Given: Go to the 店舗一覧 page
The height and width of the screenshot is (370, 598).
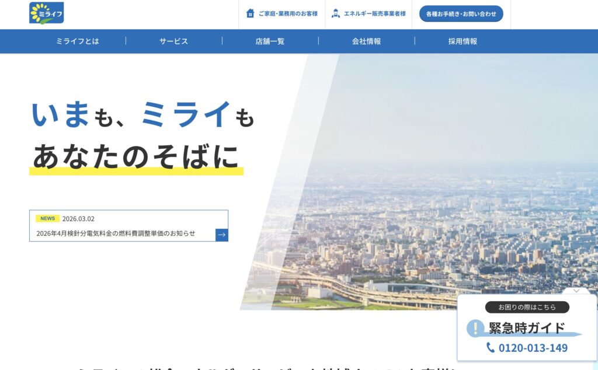Looking at the screenshot, I should pos(270,41).
